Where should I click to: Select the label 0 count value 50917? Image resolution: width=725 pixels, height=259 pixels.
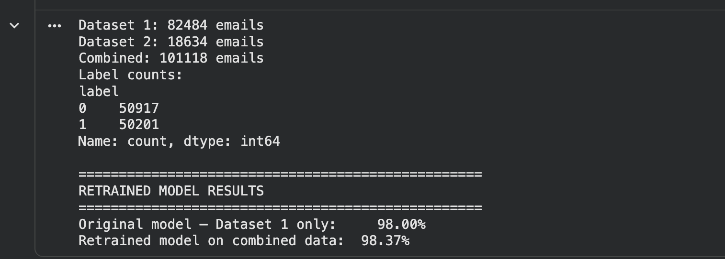point(139,108)
